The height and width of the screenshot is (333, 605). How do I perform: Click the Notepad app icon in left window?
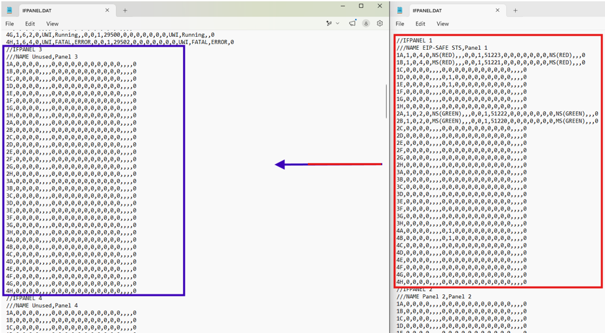click(9, 10)
